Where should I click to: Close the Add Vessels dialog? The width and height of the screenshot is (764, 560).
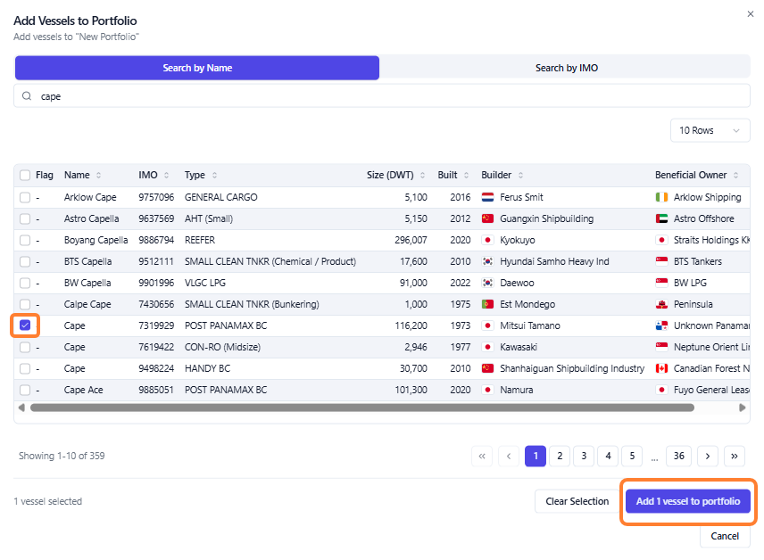(751, 14)
